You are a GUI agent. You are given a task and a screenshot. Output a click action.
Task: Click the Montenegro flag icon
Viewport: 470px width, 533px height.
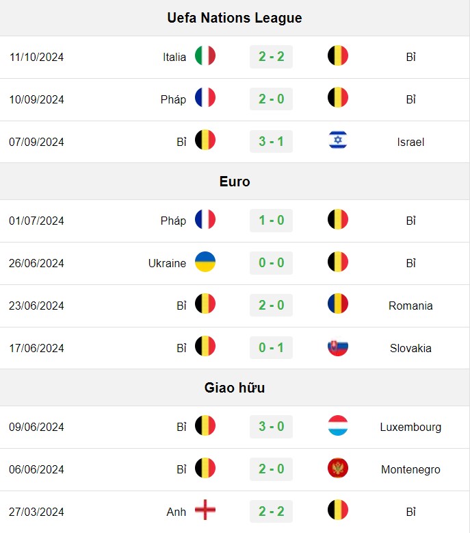click(338, 468)
